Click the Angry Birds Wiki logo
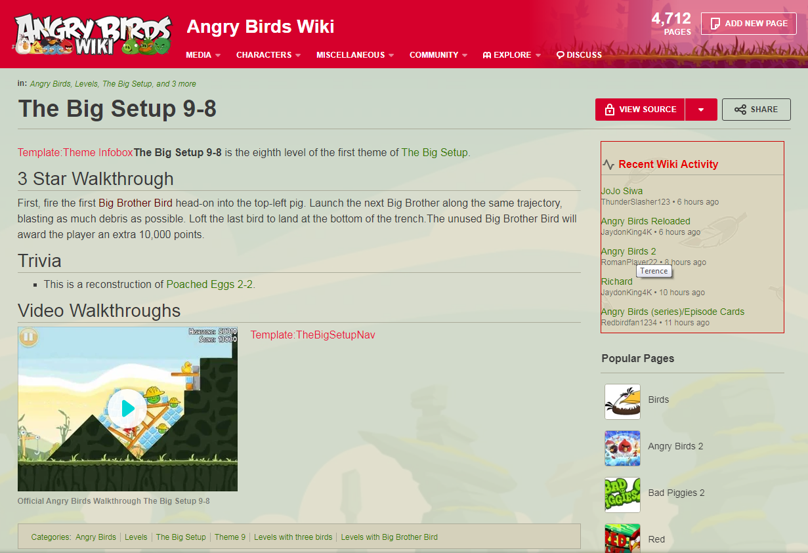The width and height of the screenshot is (808, 553). click(x=93, y=33)
